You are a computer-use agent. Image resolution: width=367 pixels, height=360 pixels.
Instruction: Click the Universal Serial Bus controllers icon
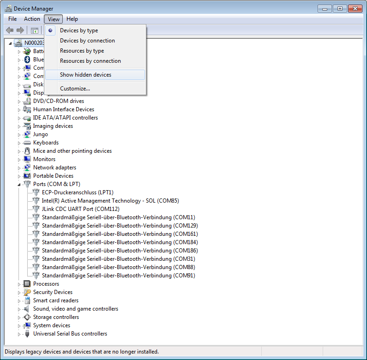pos(27,334)
